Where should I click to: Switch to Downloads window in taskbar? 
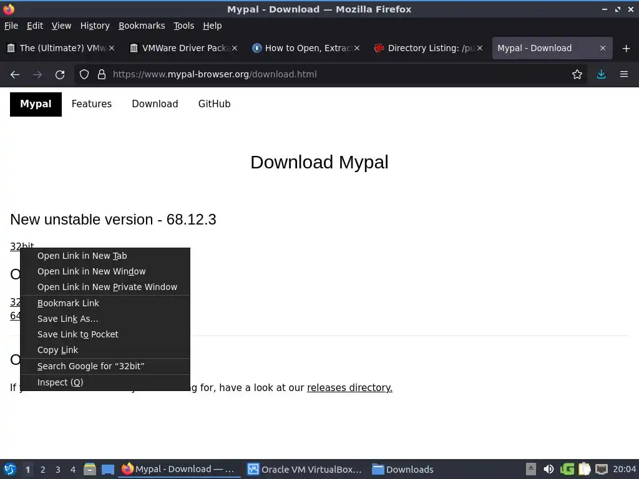pos(402,470)
